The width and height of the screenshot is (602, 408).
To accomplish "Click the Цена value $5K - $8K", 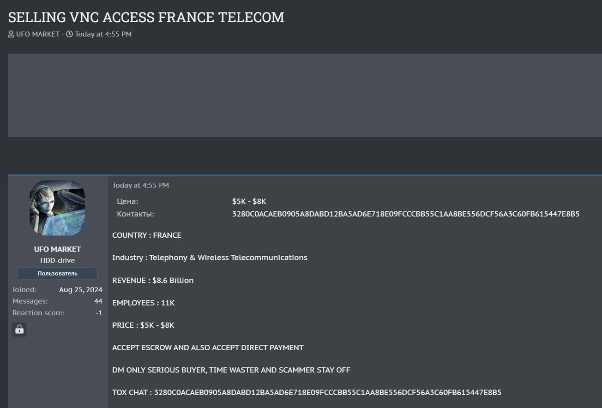I will 249,201.
